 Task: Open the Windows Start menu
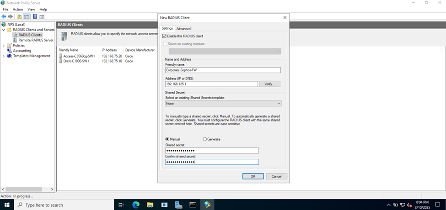point(6,205)
